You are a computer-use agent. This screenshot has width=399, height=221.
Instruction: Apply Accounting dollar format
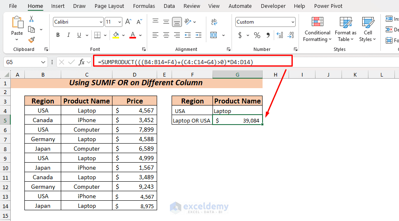point(240,35)
